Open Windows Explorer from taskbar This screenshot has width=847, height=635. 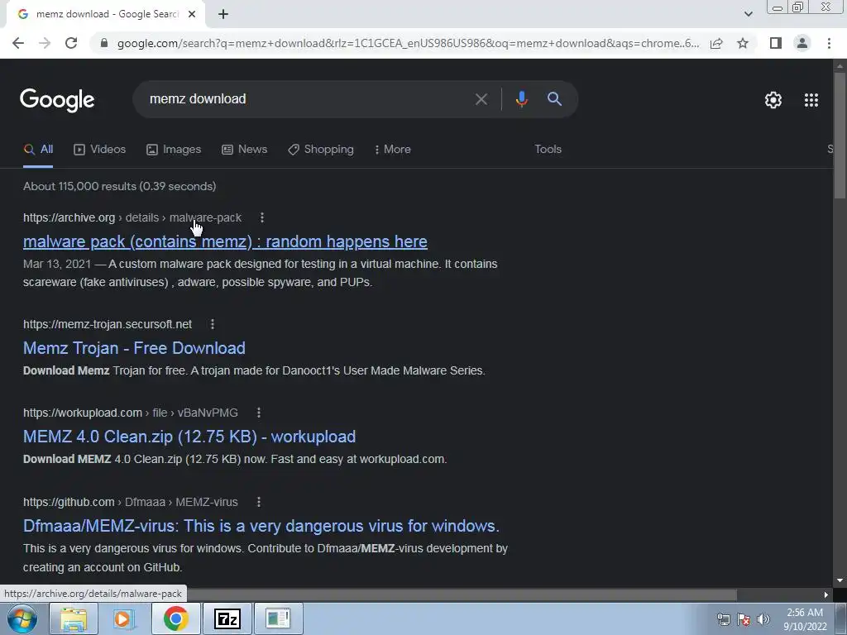(x=74, y=618)
